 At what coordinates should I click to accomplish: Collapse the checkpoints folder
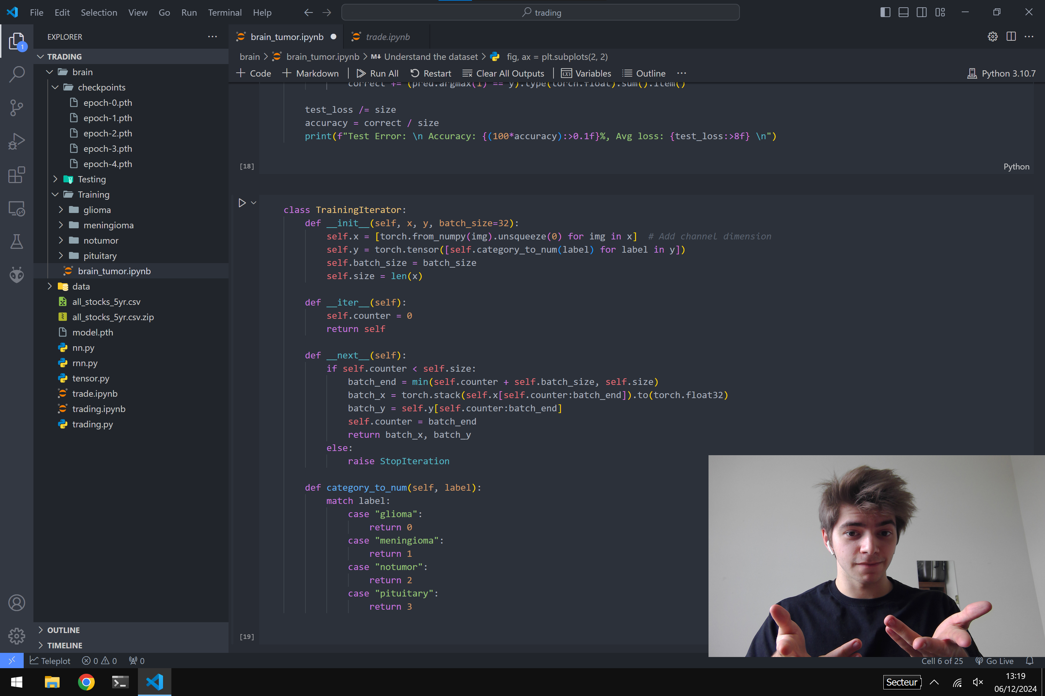click(x=55, y=87)
